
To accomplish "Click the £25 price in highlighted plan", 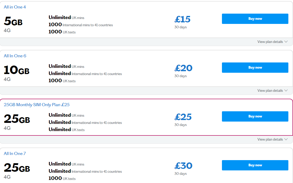I will [183, 117].
